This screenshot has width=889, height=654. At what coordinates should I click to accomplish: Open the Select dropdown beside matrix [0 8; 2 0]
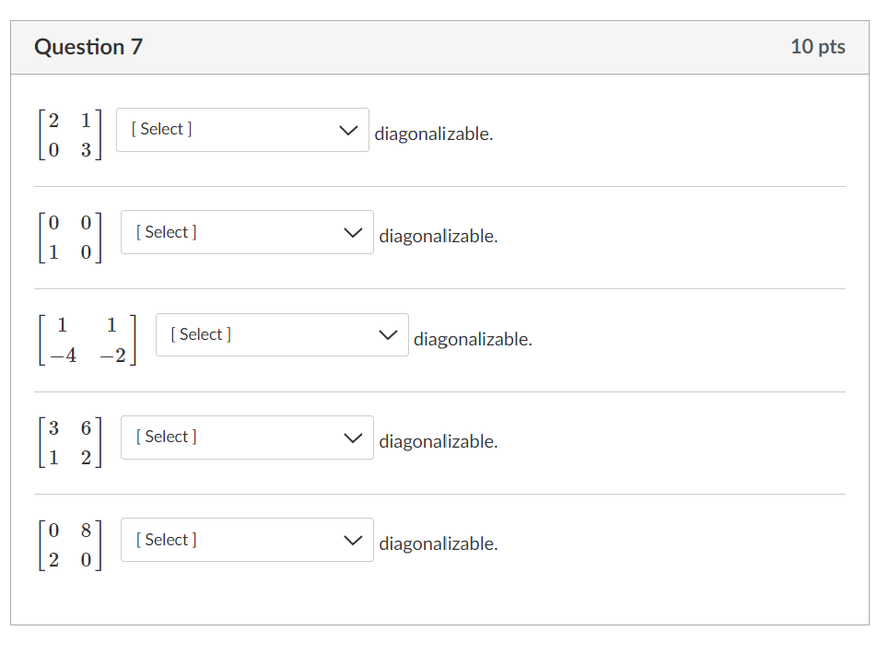[246, 540]
